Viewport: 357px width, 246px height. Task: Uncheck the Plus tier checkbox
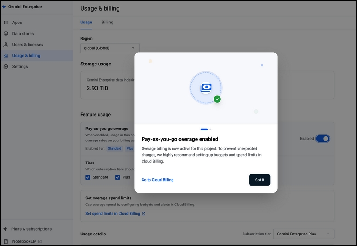(118, 177)
